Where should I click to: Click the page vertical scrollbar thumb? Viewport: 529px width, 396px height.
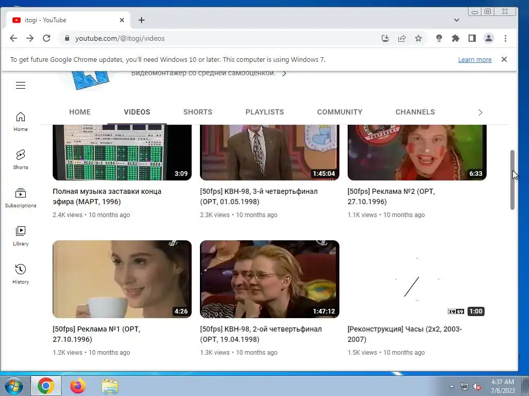512,180
